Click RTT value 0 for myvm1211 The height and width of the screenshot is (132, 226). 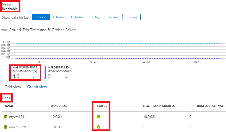pos(190,117)
